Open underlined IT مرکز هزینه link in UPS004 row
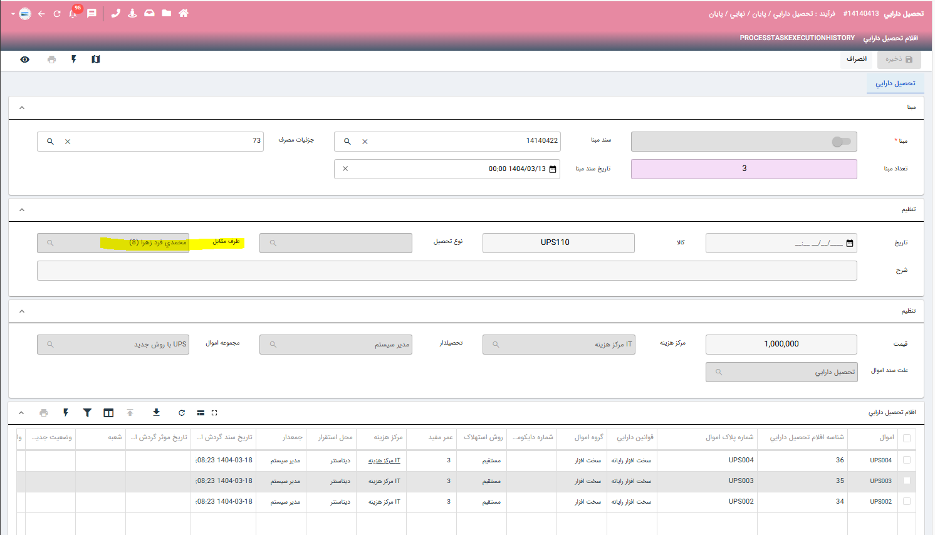935x535 pixels. pos(384,460)
